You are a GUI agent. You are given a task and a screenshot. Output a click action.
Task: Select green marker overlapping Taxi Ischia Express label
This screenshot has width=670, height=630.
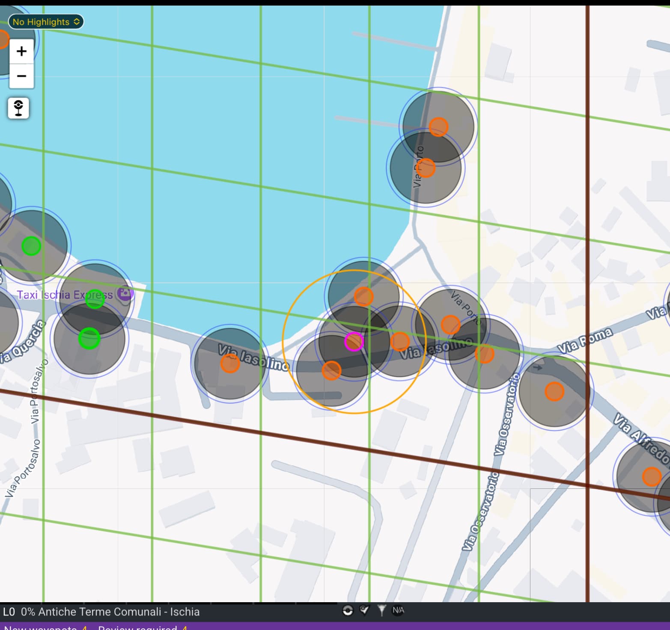click(95, 299)
